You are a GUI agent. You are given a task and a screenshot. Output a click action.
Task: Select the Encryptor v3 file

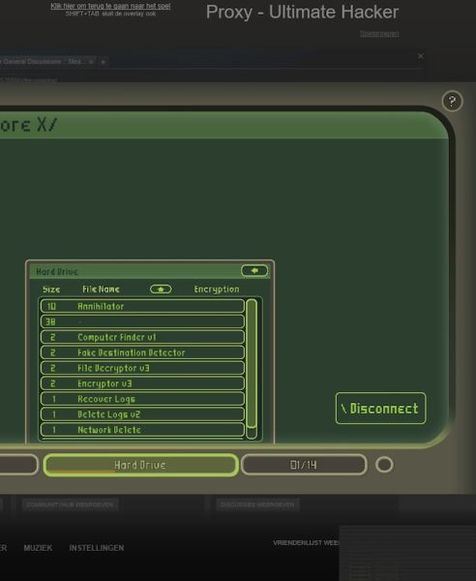(142, 383)
